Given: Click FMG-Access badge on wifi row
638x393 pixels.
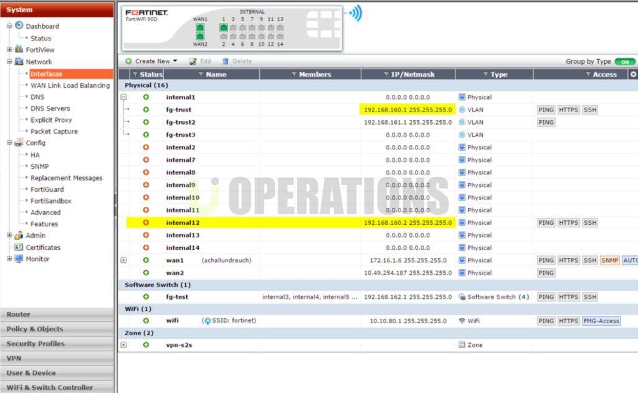Looking at the screenshot, I should tap(601, 321).
